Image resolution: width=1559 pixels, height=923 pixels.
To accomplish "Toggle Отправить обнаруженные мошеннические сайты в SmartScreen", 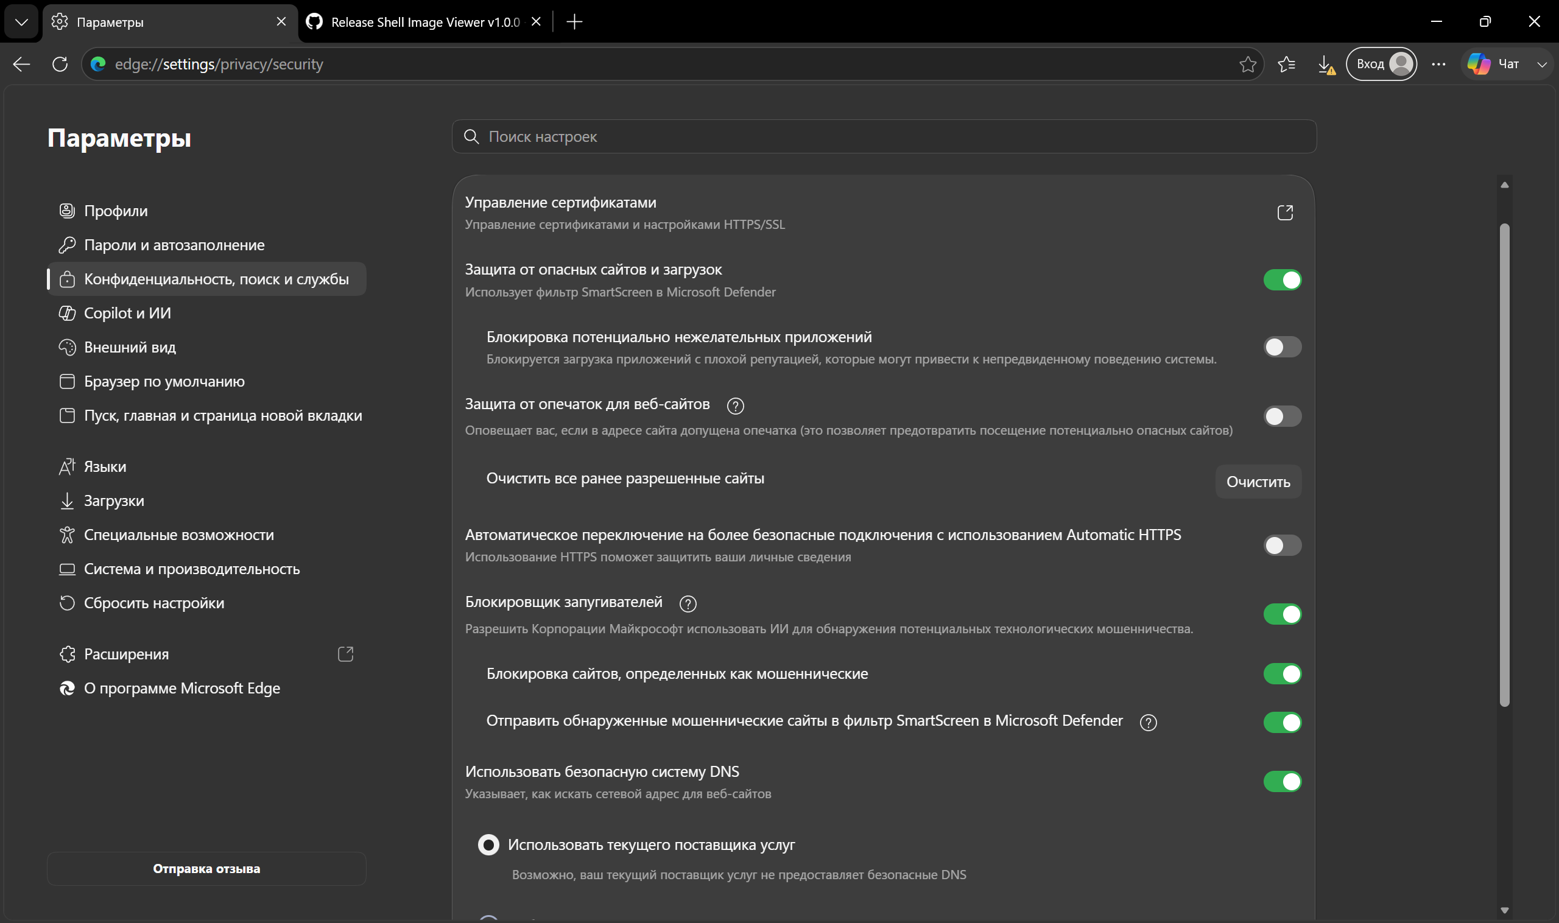I will [x=1282, y=723].
